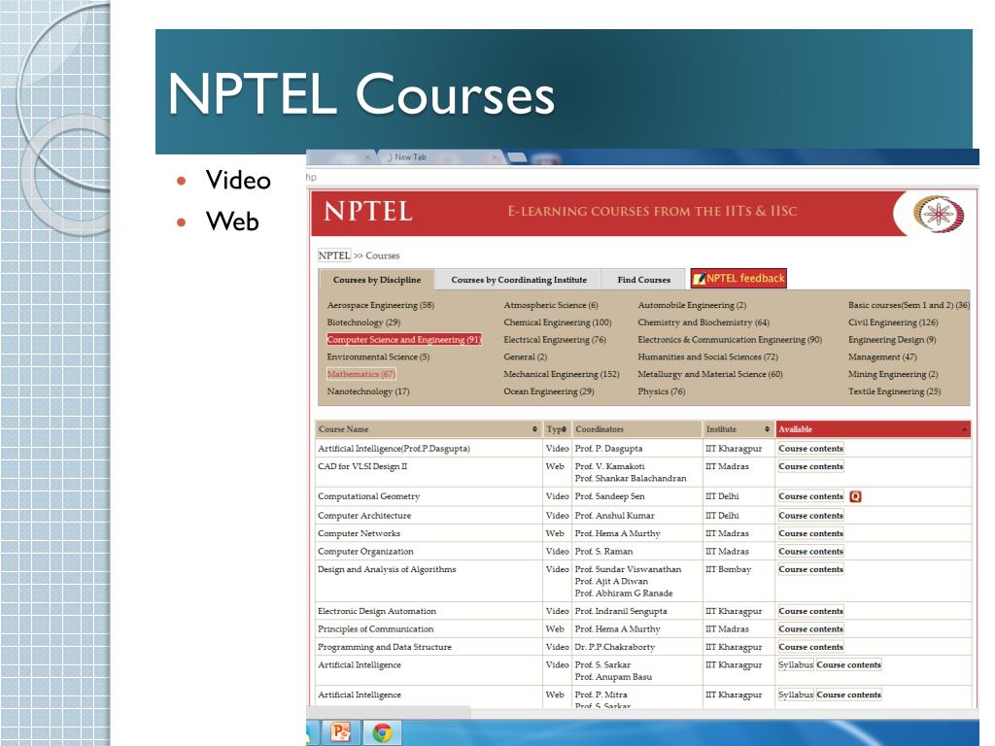
Task: Open Course contents for Computer Architecture
Action: [811, 516]
